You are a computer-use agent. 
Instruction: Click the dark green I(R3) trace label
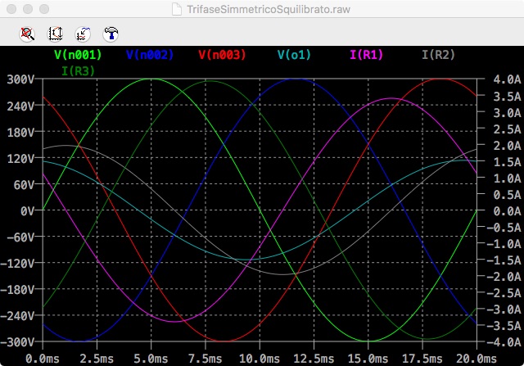[79, 70]
